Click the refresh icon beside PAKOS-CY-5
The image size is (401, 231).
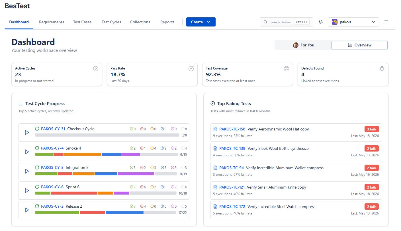point(37,167)
